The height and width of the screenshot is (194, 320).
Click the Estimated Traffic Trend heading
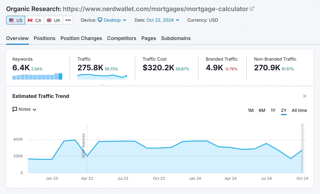pos(41,96)
